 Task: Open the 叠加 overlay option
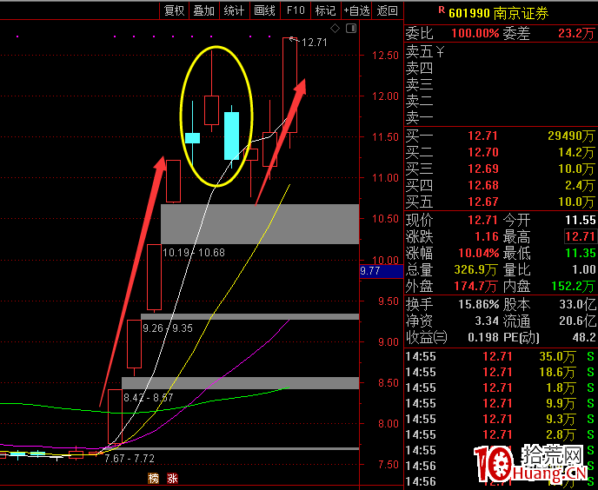204,10
